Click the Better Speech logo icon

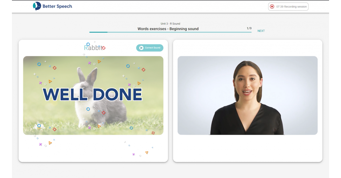[37, 6]
